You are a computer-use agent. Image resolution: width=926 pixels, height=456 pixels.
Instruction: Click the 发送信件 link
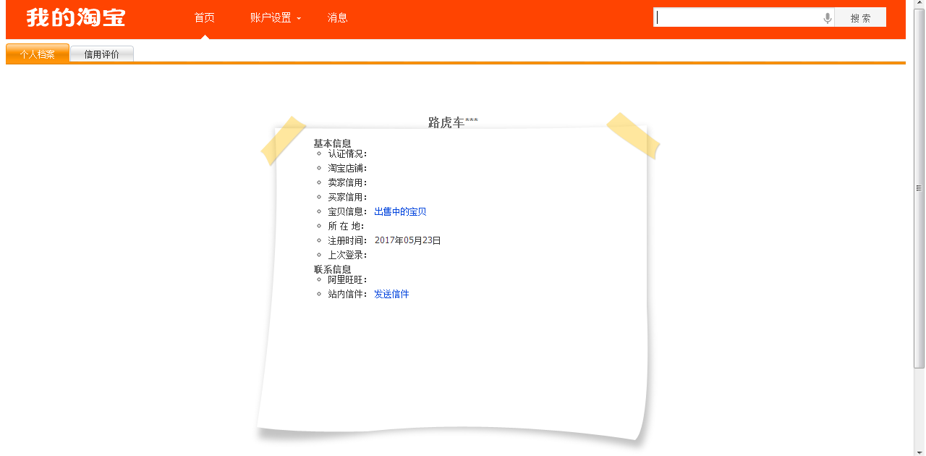pos(391,294)
